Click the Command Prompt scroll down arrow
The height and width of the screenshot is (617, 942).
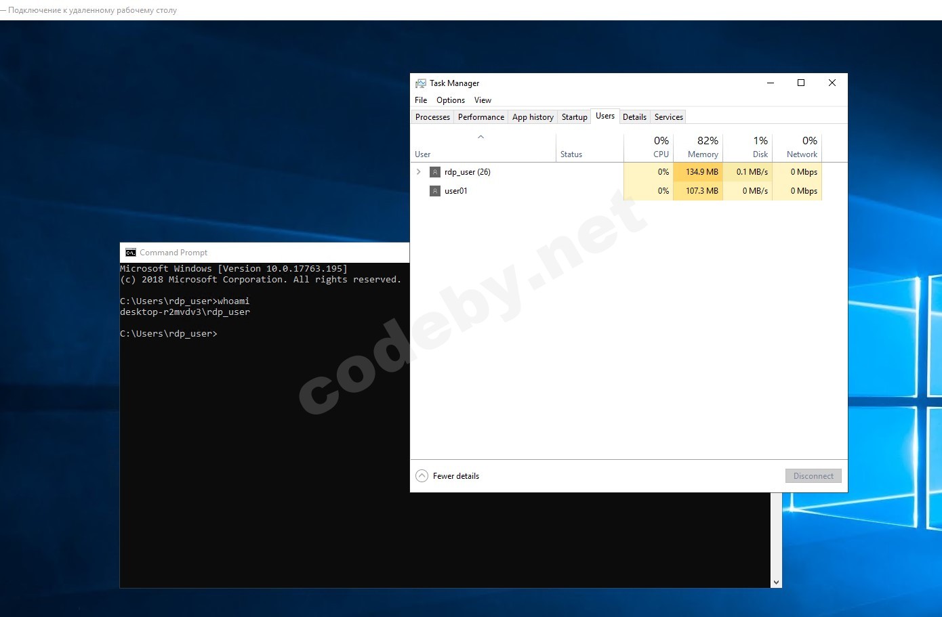776,582
